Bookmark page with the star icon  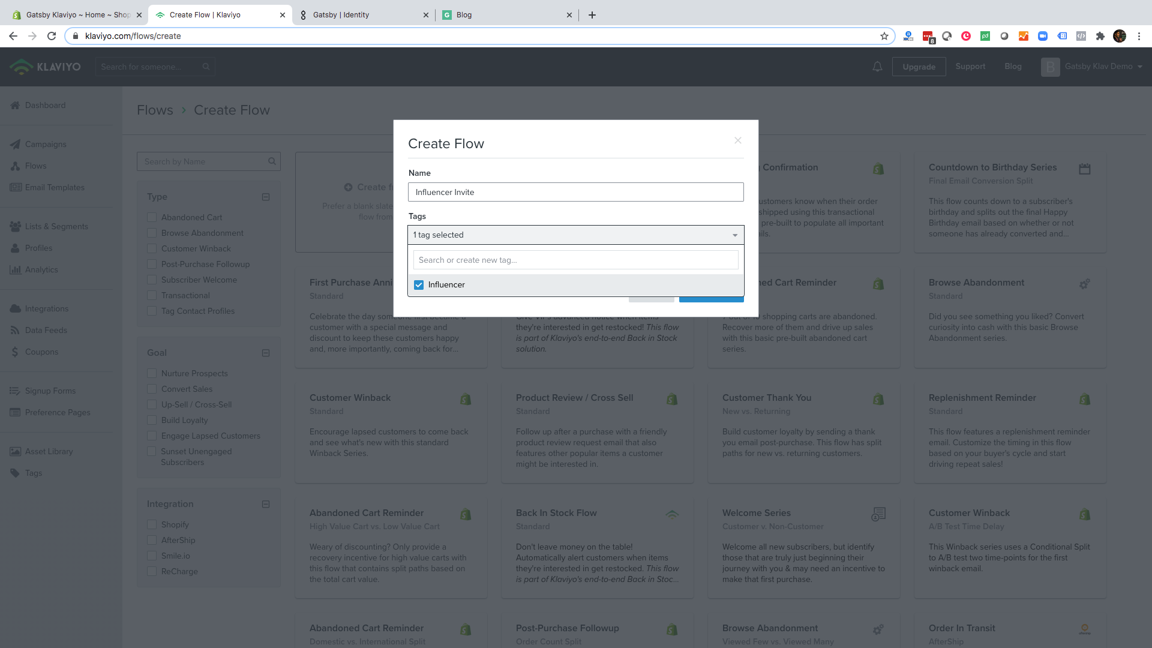point(884,36)
